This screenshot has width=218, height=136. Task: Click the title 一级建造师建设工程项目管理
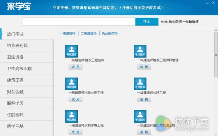click(158, 60)
